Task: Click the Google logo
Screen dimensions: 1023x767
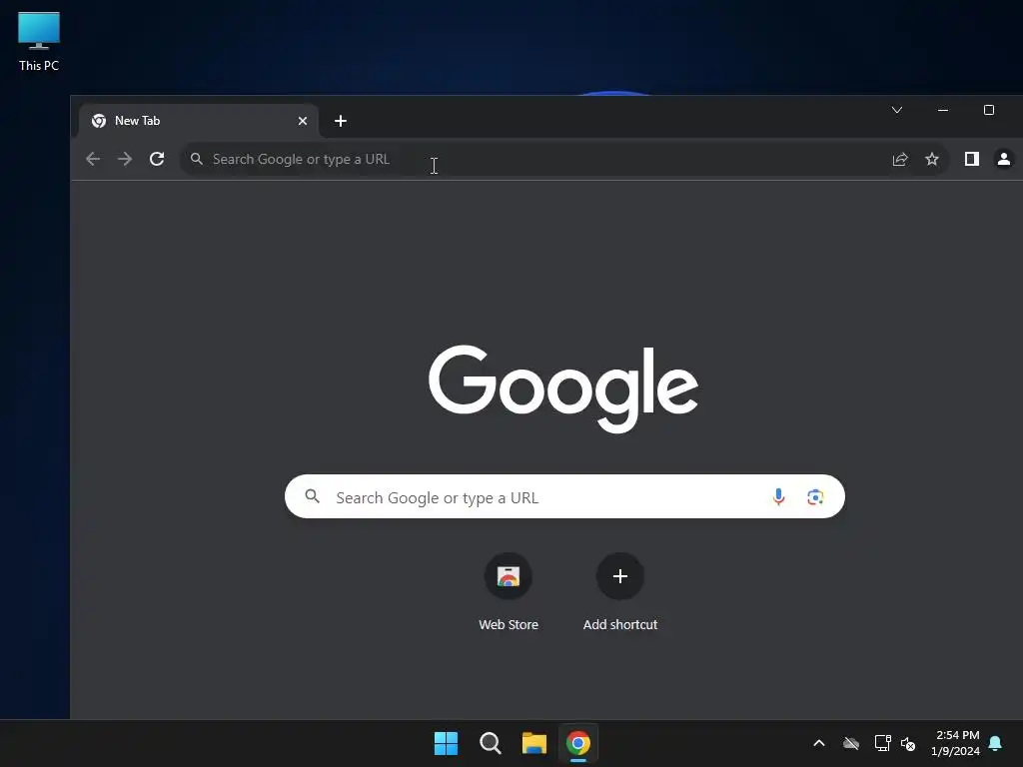Action: pyautogui.click(x=563, y=388)
